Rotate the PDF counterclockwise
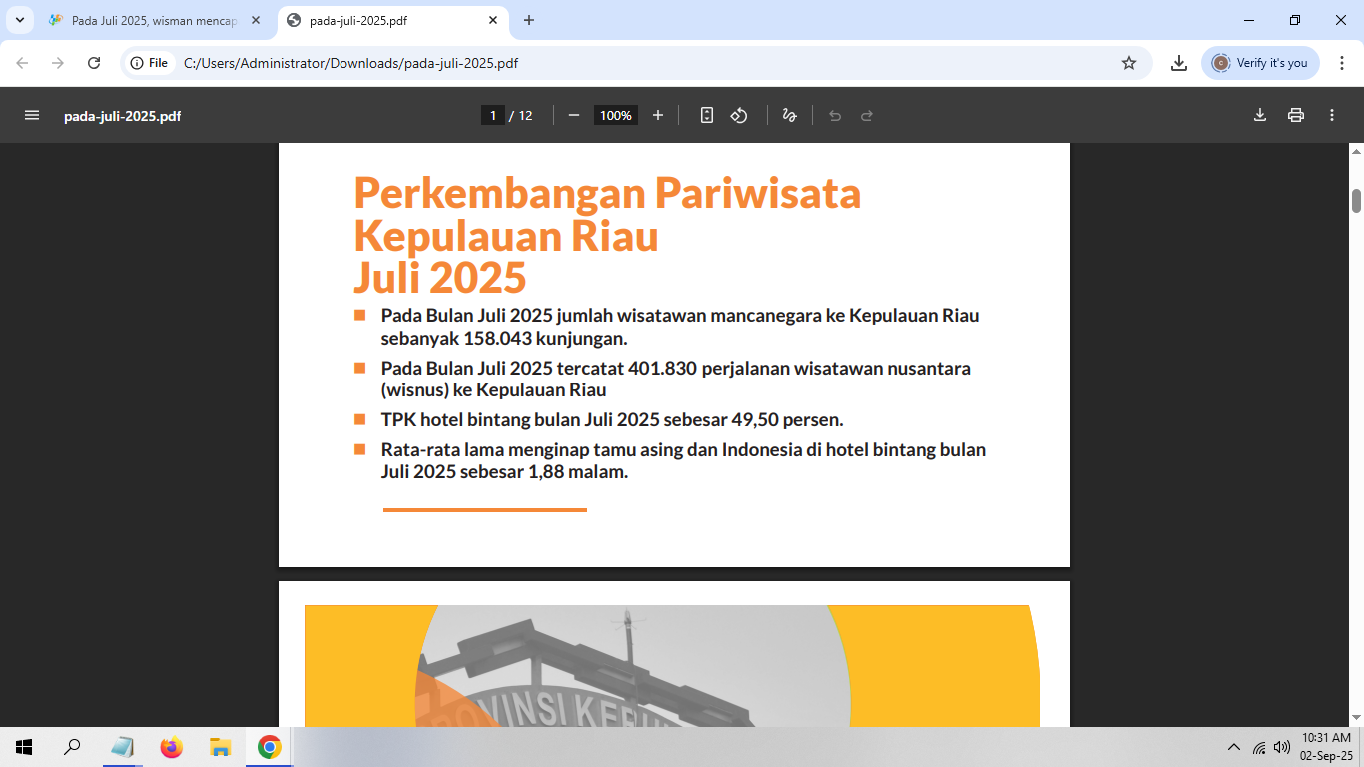1364x767 pixels. (x=739, y=115)
